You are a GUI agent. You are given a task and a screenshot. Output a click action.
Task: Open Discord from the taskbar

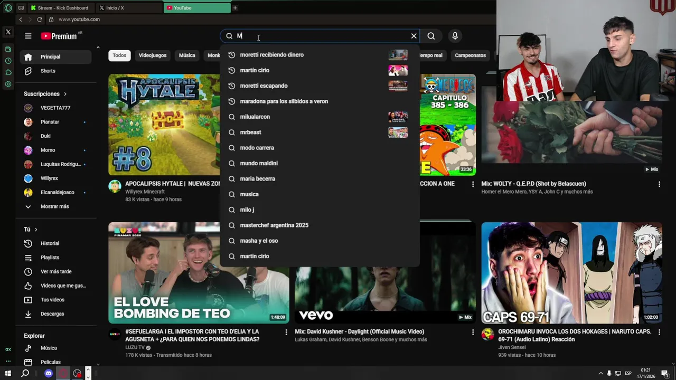[x=49, y=373]
